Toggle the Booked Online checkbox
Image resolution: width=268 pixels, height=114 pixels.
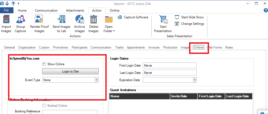(x=44, y=106)
